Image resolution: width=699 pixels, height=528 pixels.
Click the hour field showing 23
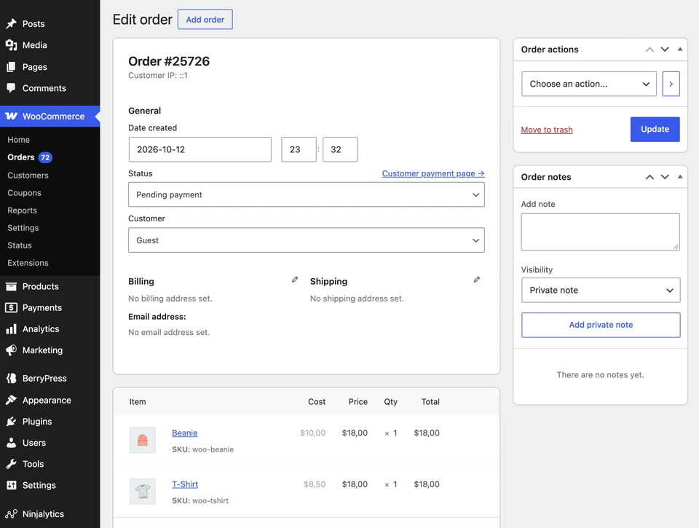point(299,149)
